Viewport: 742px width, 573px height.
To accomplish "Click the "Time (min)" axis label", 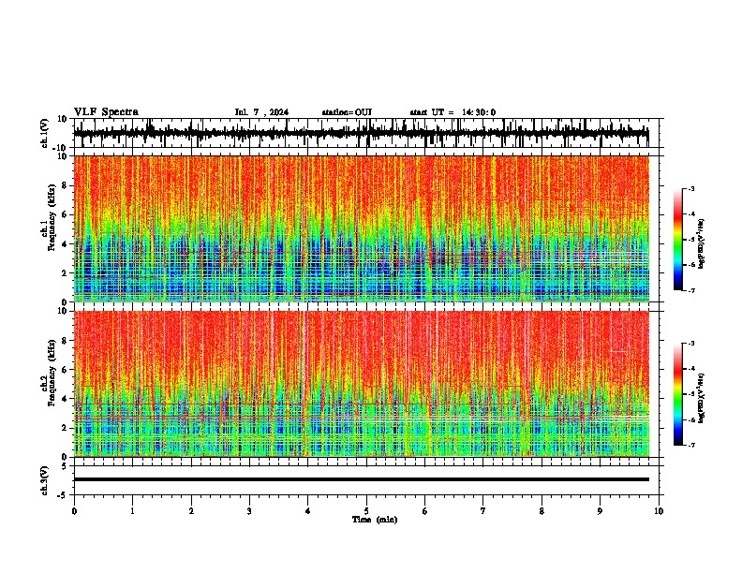I will click(x=375, y=520).
